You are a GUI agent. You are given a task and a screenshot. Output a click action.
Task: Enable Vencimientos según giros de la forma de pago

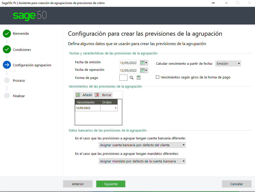tap(157, 77)
